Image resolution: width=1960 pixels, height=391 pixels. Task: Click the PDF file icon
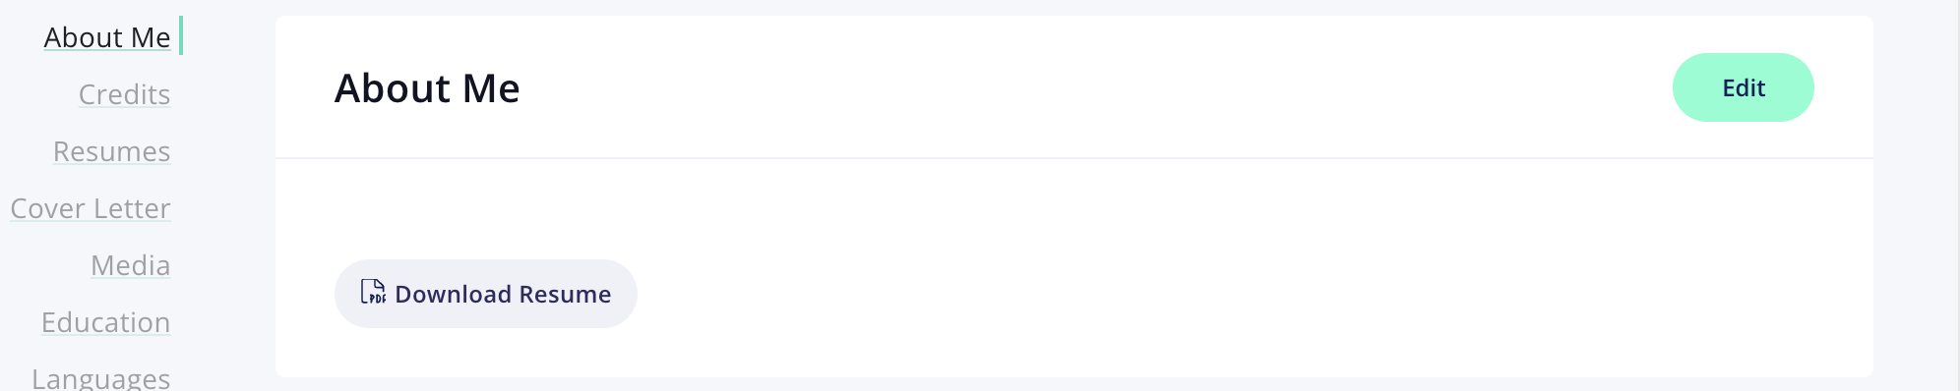coord(373,292)
